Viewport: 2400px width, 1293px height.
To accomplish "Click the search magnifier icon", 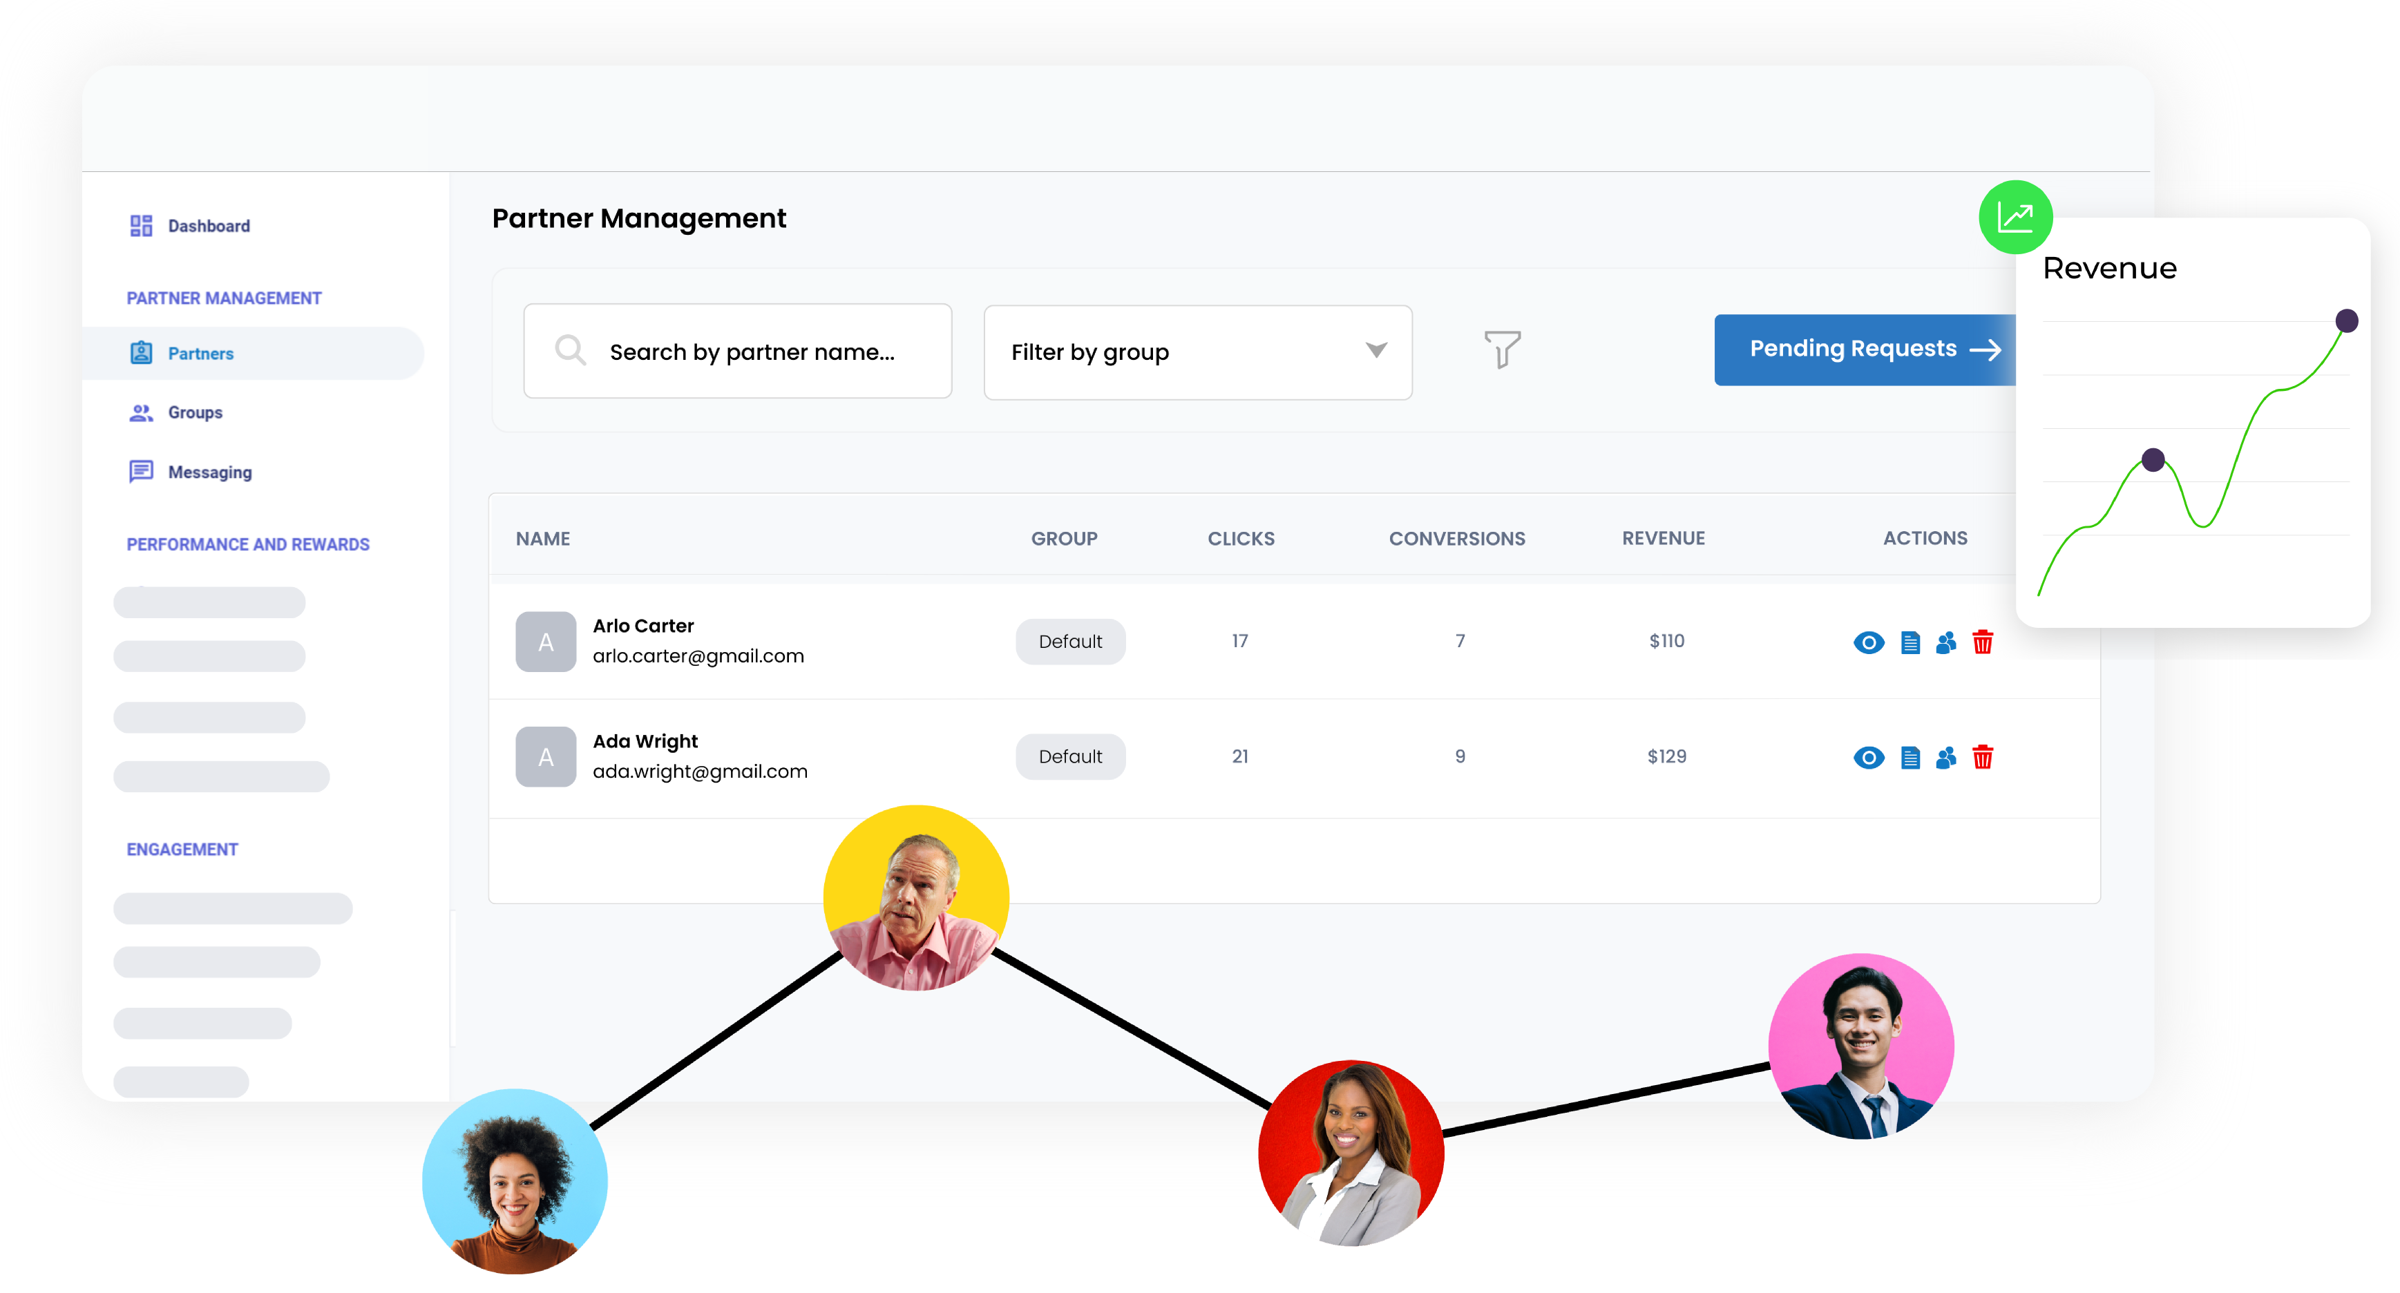I will [570, 351].
